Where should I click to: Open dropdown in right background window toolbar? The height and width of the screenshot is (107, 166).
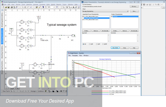(161, 8)
